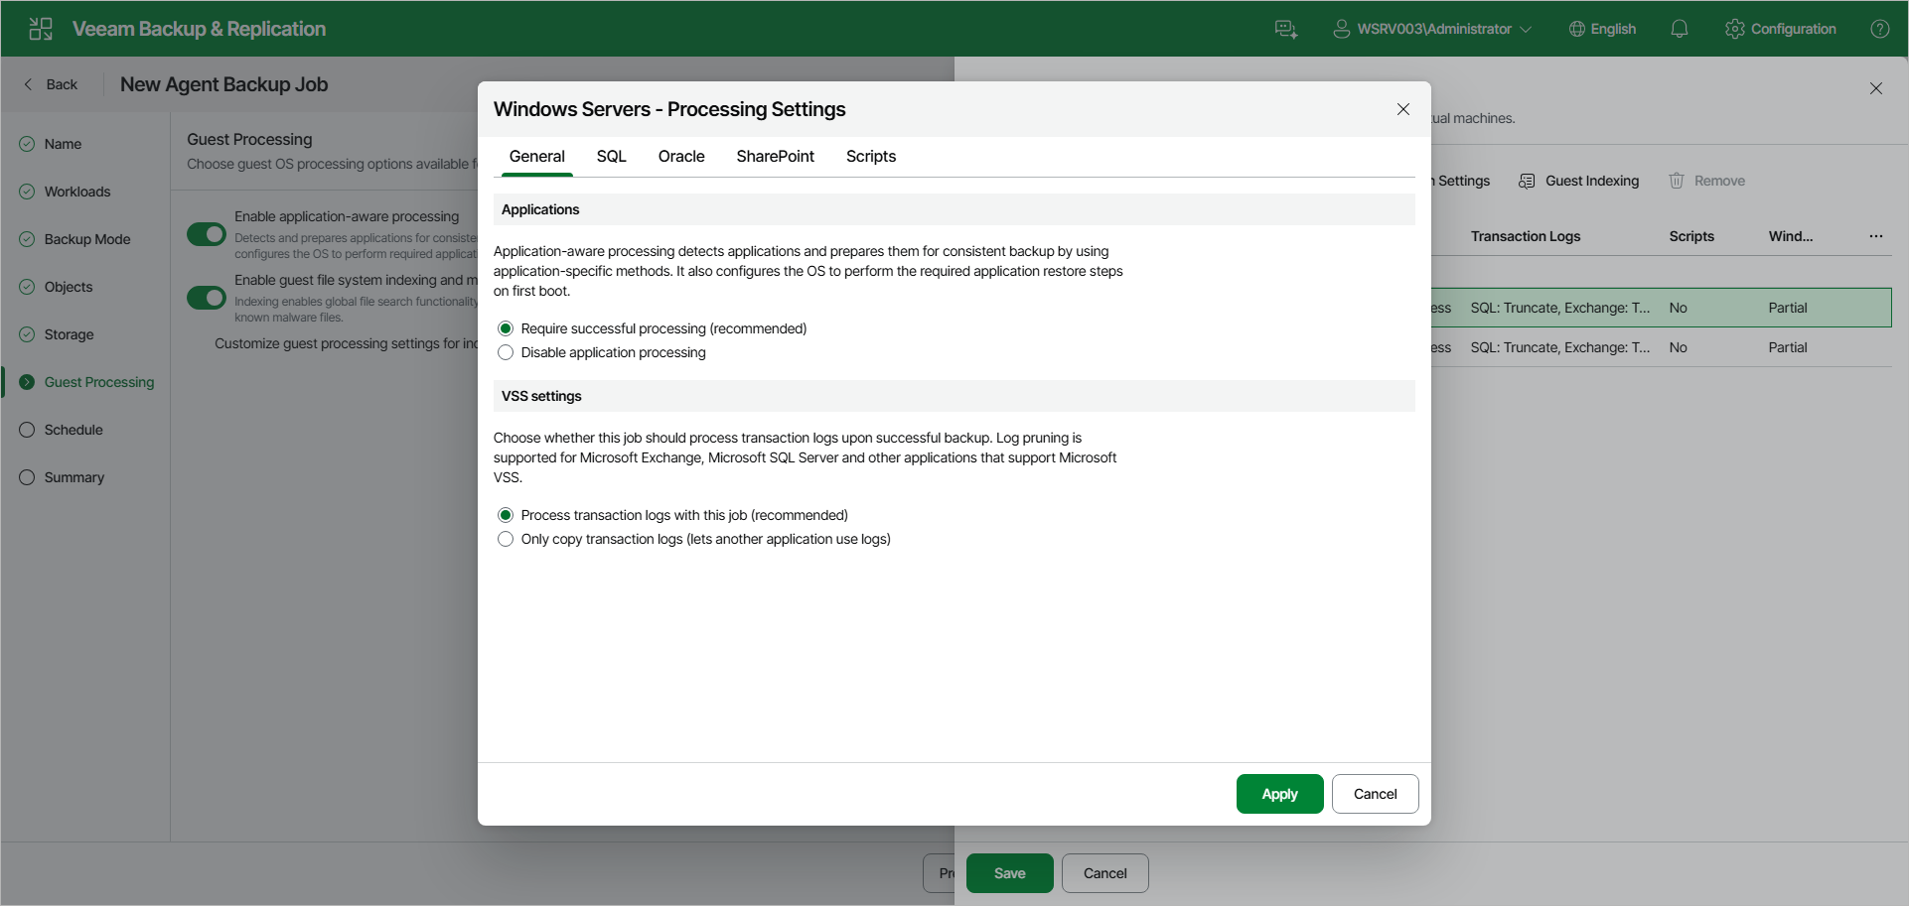Click the Guest Processing current step icon
Screen dimensions: 1909x906
[27, 382]
